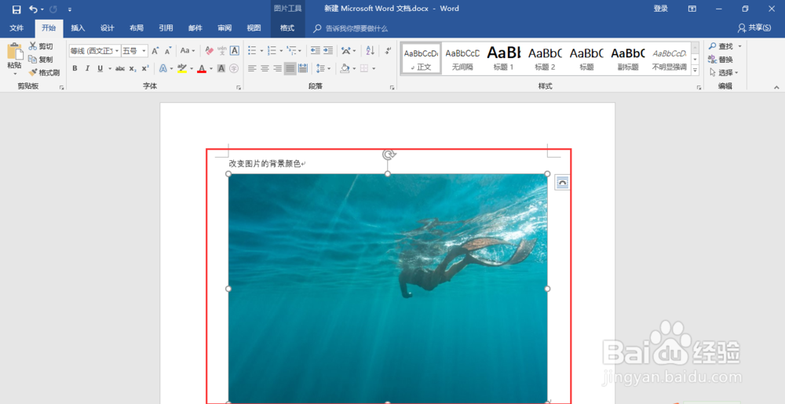Toggle Subscript formatting
The width and height of the screenshot is (785, 404).
tap(133, 68)
